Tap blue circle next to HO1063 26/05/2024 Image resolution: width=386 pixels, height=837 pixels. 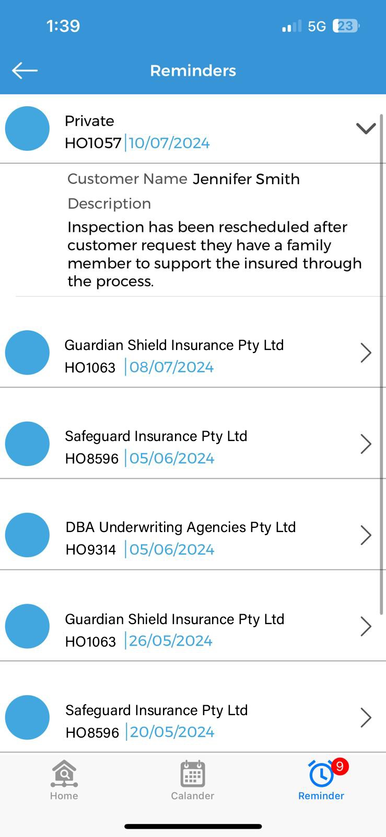27,626
